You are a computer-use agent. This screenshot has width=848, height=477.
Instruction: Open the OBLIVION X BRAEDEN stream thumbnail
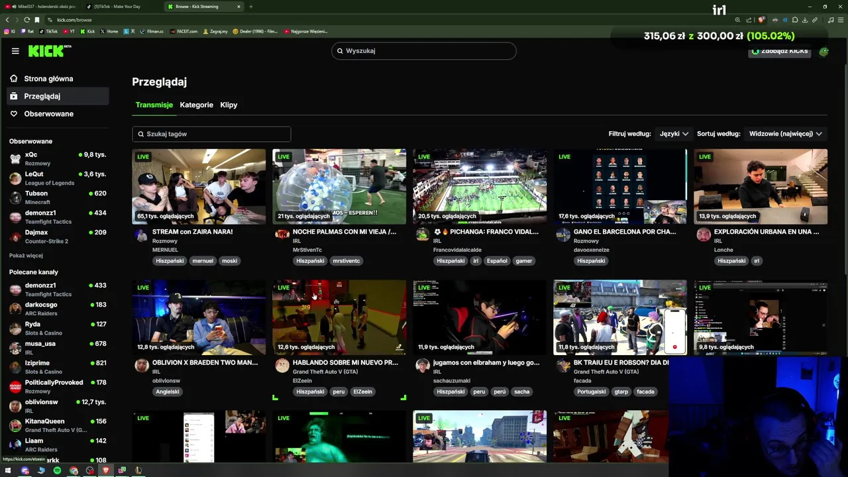[199, 317]
